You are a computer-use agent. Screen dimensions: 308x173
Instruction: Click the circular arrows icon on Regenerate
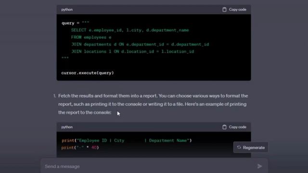239,148
